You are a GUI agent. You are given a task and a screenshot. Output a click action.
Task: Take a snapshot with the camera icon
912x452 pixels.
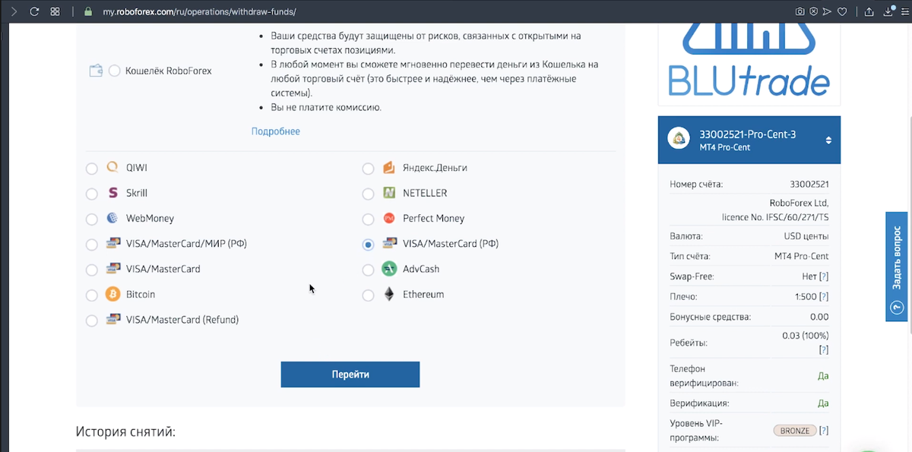pyautogui.click(x=800, y=11)
